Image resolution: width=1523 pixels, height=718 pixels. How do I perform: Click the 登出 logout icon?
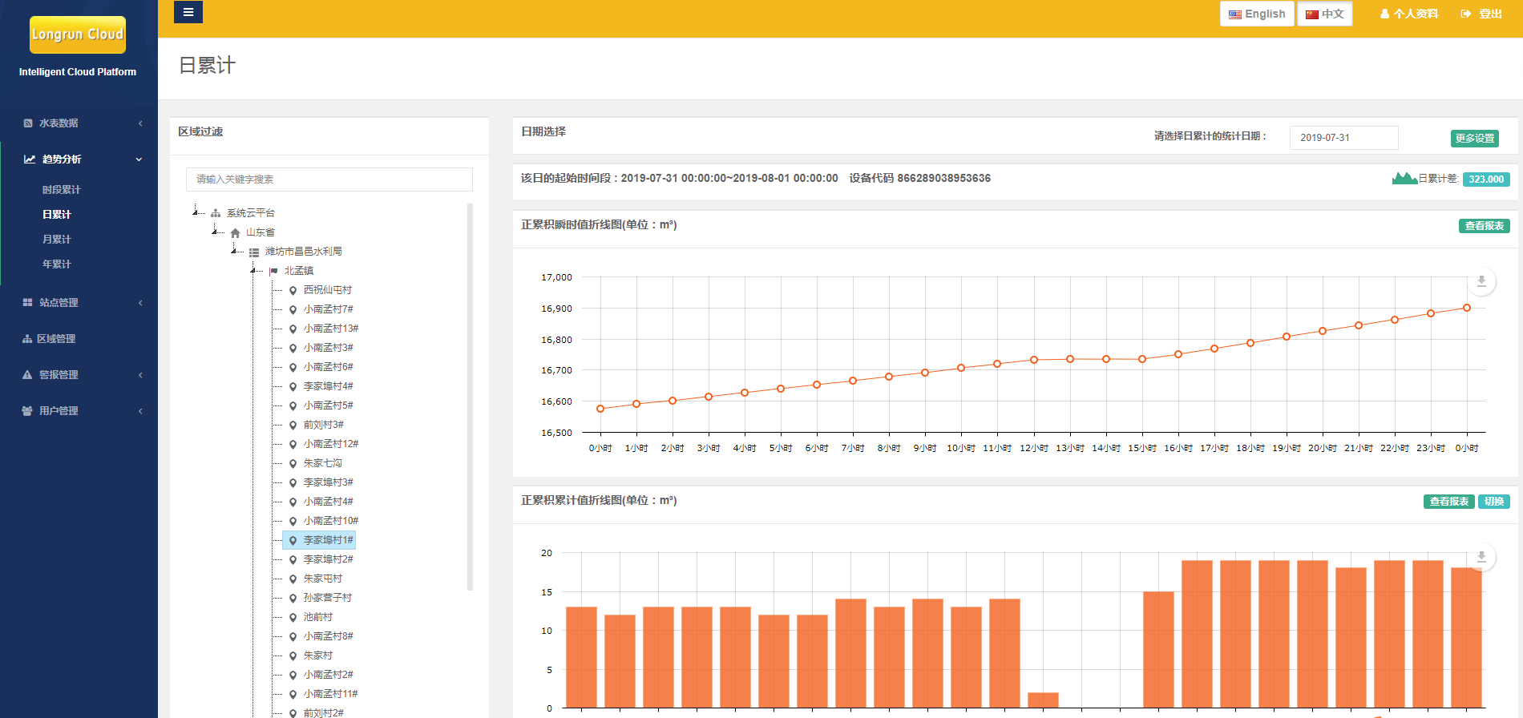coord(1466,14)
